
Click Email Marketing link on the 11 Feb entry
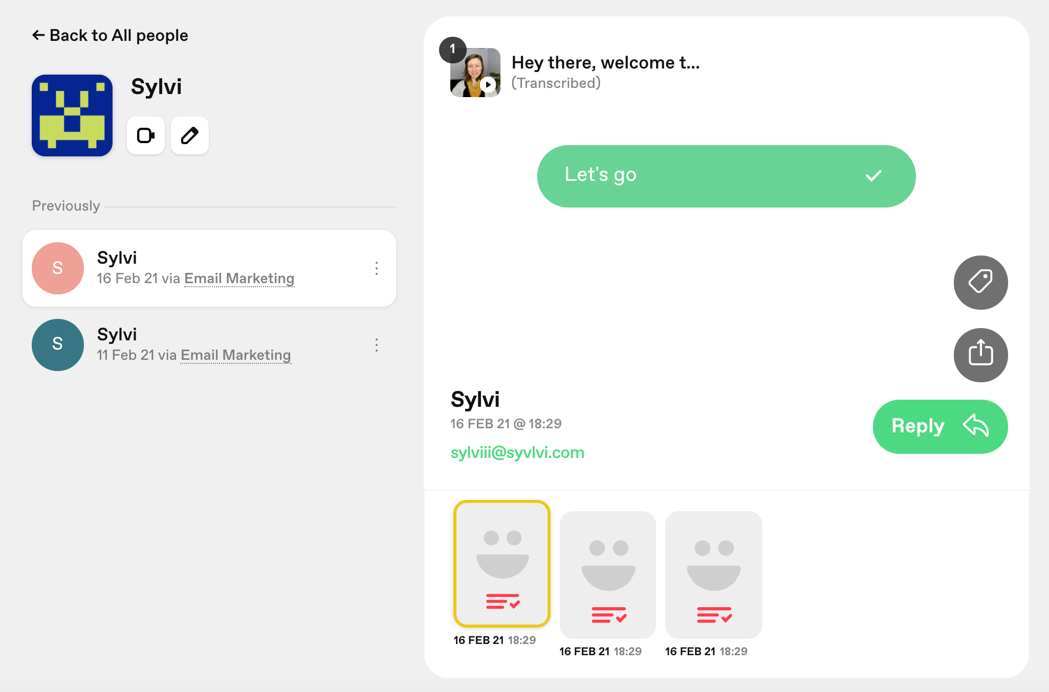(x=236, y=355)
